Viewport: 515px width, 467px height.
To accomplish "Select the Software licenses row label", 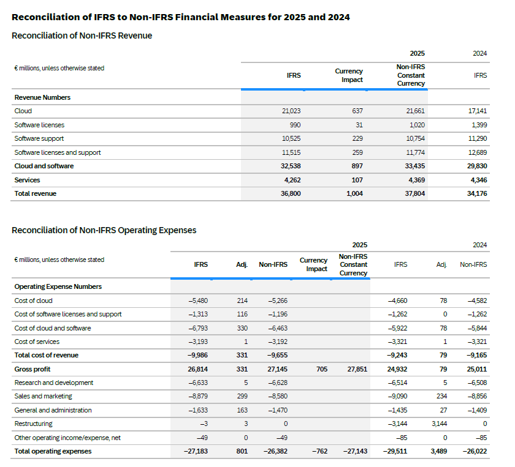I will click(x=39, y=125).
